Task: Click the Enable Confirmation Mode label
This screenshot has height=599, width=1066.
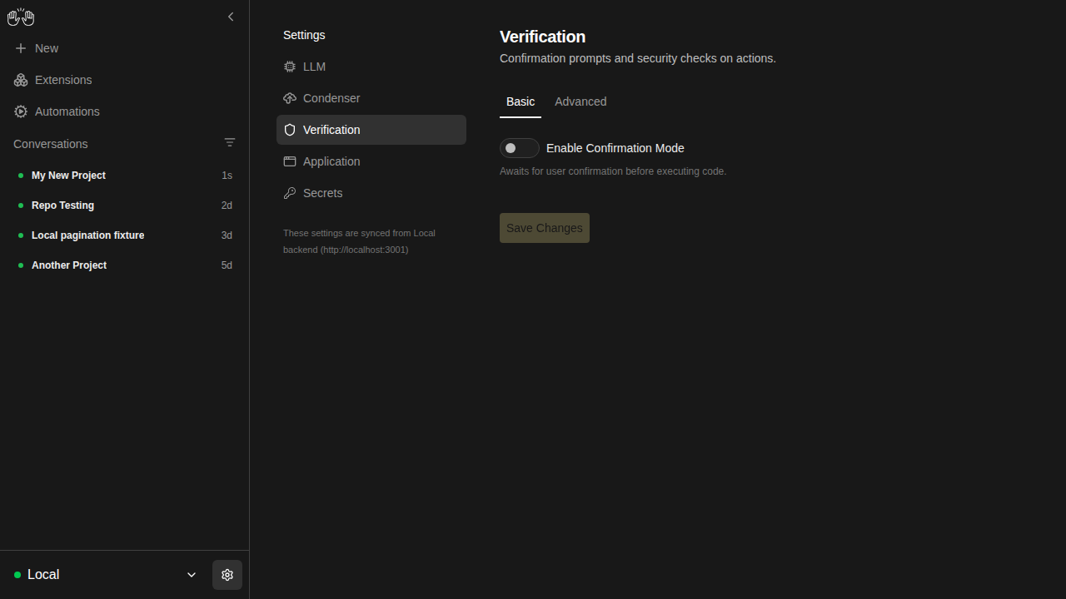Action: click(615, 148)
